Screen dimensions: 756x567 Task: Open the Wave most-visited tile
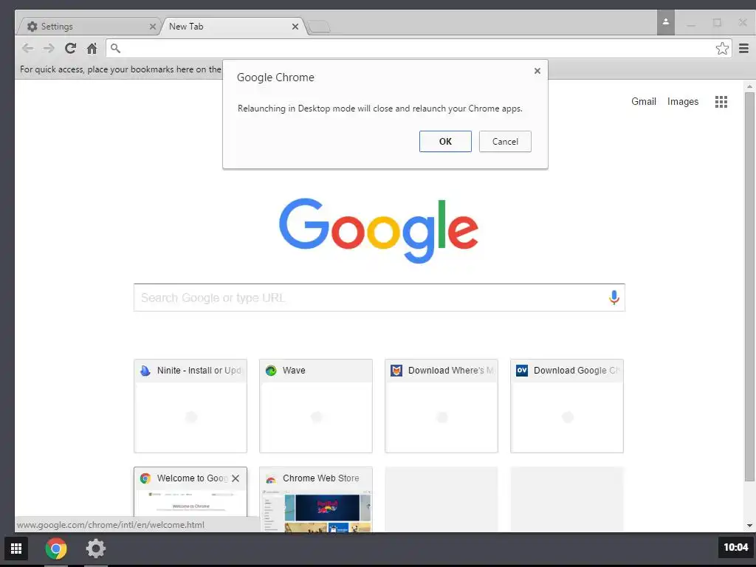pyautogui.click(x=316, y=406)
